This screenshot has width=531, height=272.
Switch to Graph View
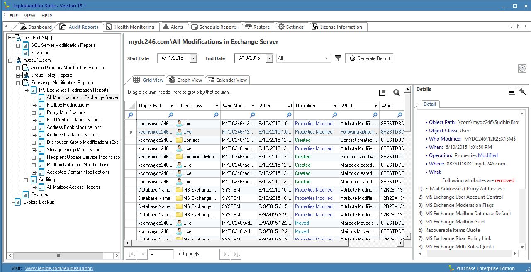coord(185,80)
